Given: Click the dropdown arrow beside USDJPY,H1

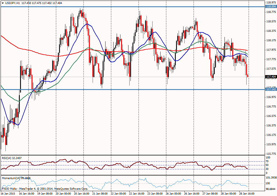Looking at the screenshot, I should pyautogui.click(x=3, y=3).
